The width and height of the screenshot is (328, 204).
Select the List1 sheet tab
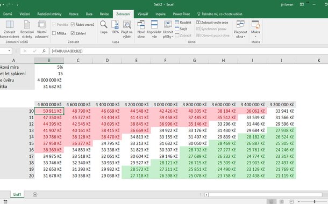[x=17, y=194]
